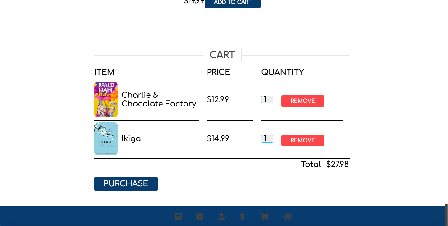Click the Roald Dahl book cover thumbnail

(106, 99)
